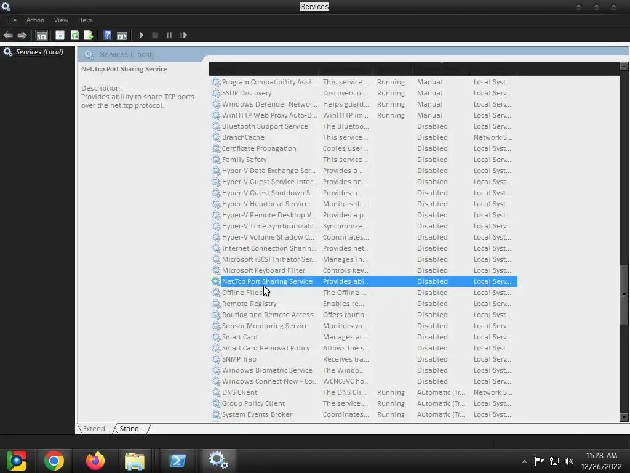The width and height of the screenshot is (630, 473).
Task: Click the gear icon beside Smart Card
Action: [x=216, y=337]
